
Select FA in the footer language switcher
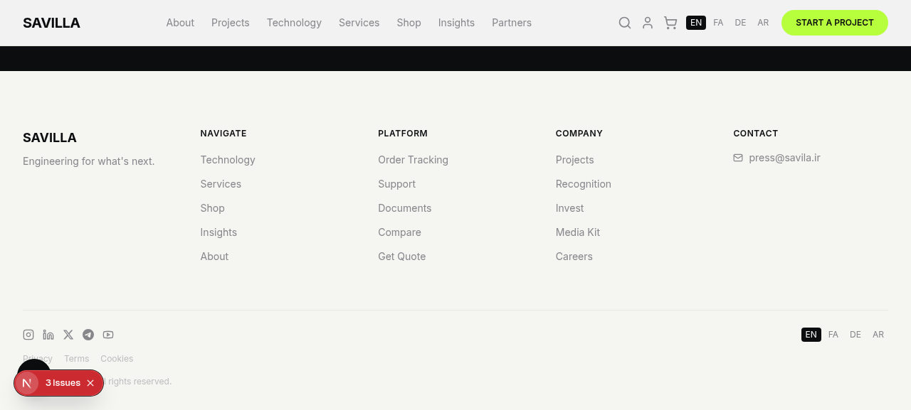833,335
